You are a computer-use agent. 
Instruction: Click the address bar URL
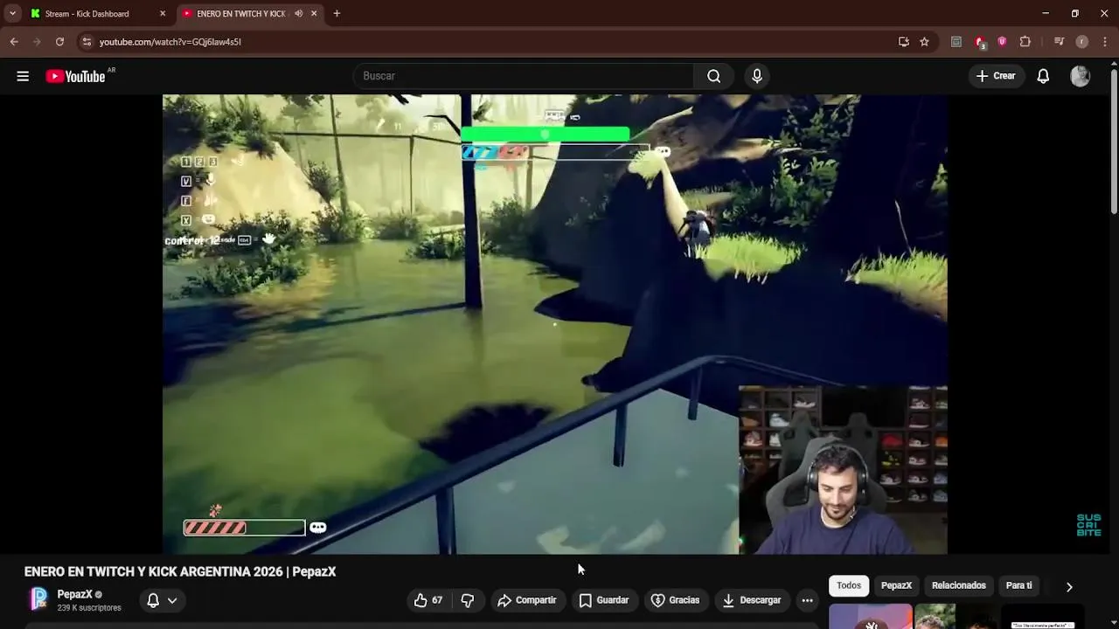170,42
